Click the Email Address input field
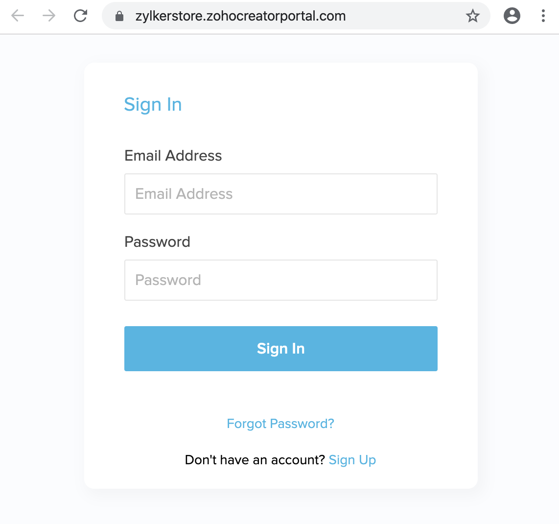Image resolution: width=559 pixels, height=524 pixels. [281, 193]
